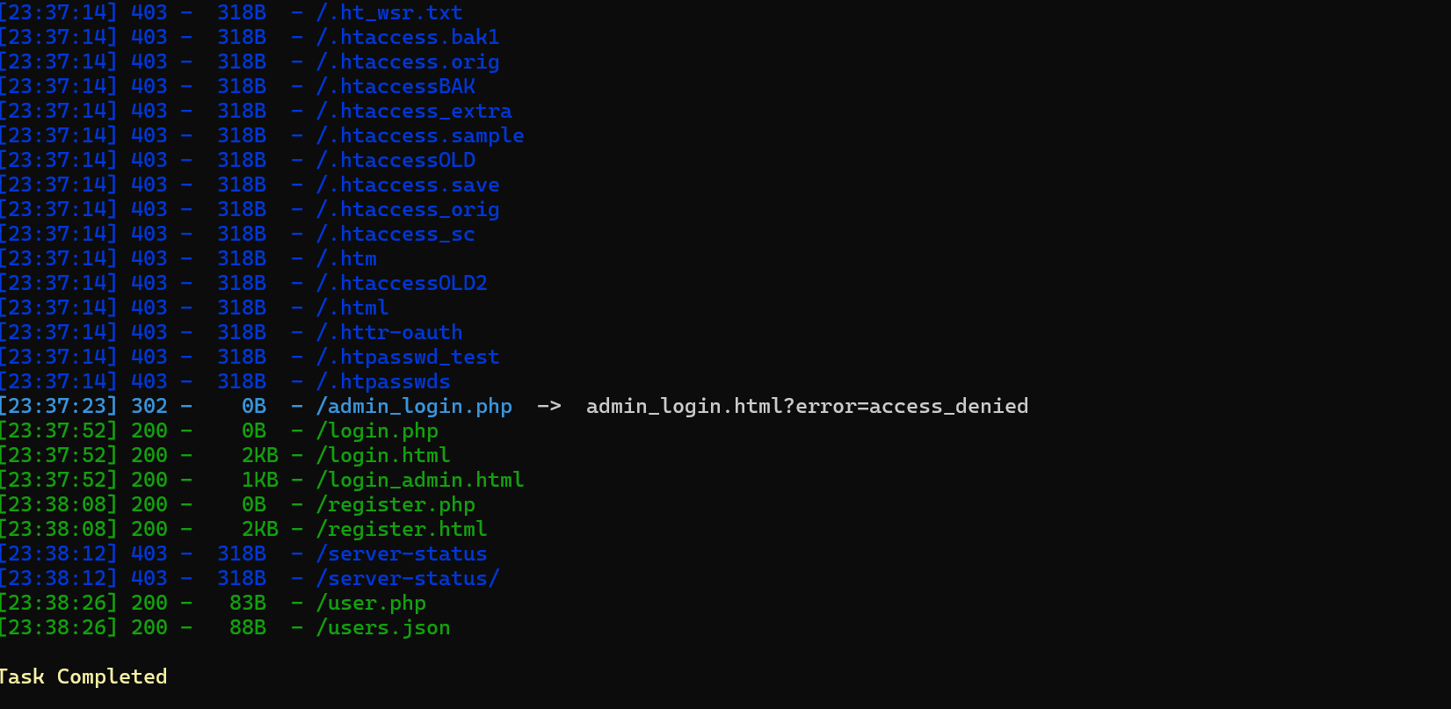Viewport: 1451px width, 709px height.
Task: Click the /.ht_wsr.txt path
Action: pyautogui.click(x=389, y=13)
